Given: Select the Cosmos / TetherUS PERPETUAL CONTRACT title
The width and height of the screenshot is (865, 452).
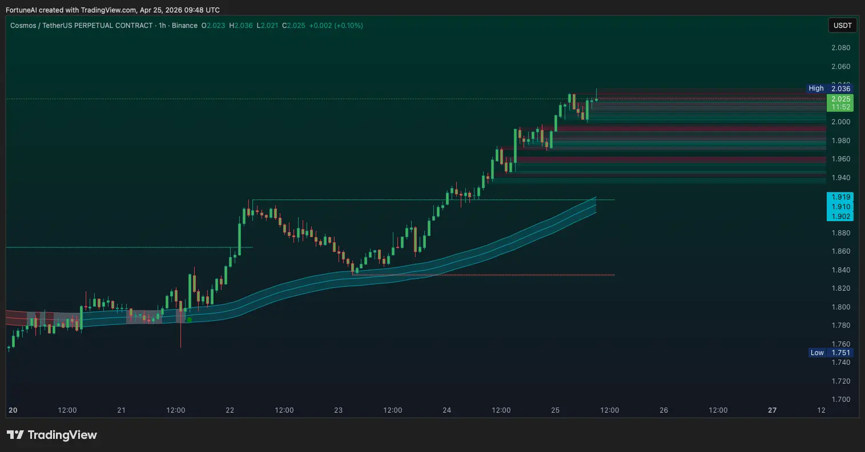Looking at the screenshot, I should click(x=81, y=26).
